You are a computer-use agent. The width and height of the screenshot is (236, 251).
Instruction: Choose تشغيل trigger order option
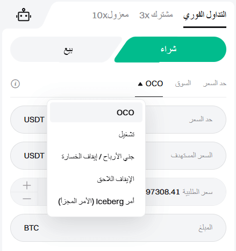tap(96, 135)
